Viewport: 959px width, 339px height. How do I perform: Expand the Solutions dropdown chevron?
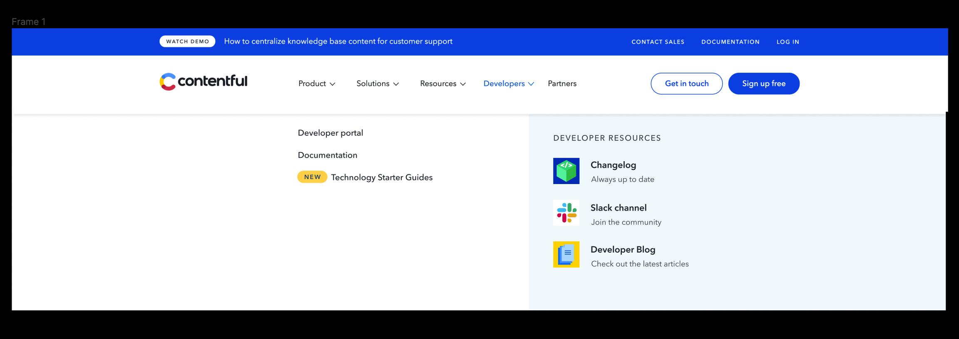(x=396, y=84)
